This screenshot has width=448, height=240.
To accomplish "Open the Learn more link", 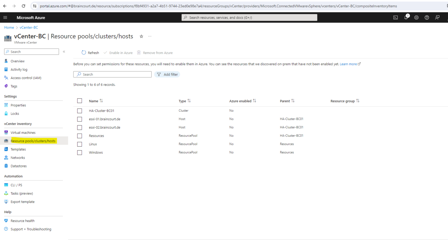I will point(348,64).
